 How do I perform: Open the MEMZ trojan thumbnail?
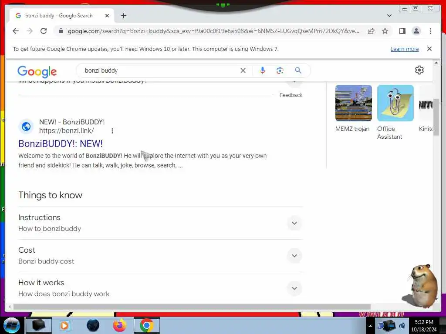click(x=354, y=103)
